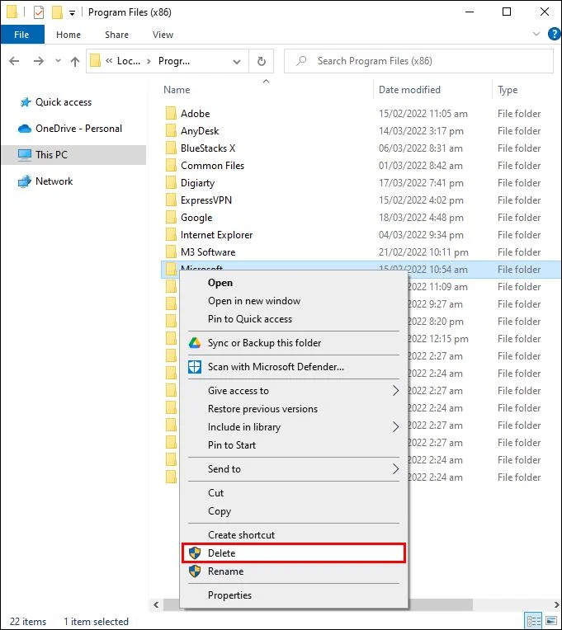This screenshot has height=630, width=562.
Task: Select the Common Files folder
Action: 212,166
